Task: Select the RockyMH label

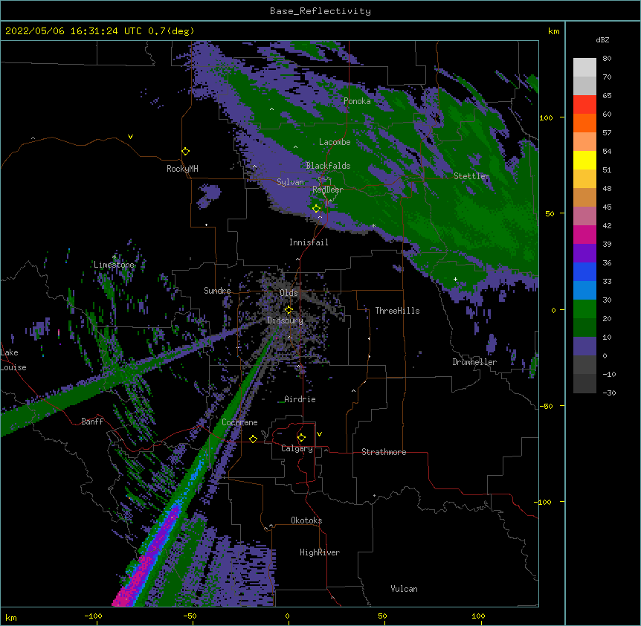Action: pos(182,169)
